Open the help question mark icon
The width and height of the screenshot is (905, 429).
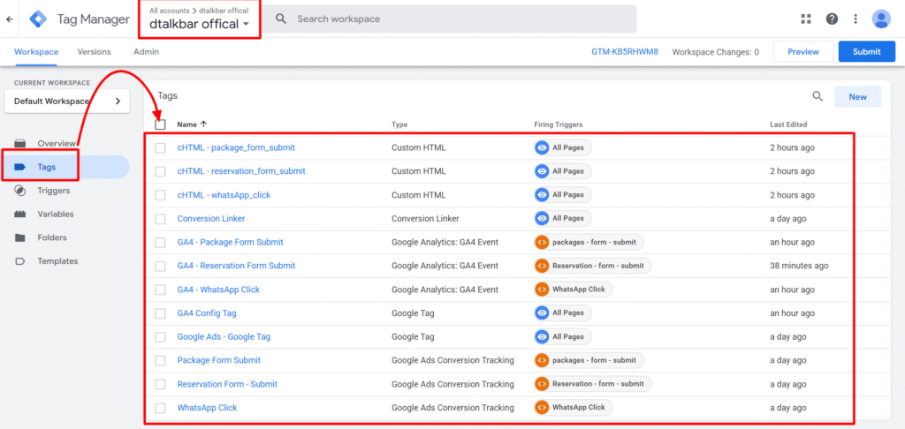click(x=832, y=19)
